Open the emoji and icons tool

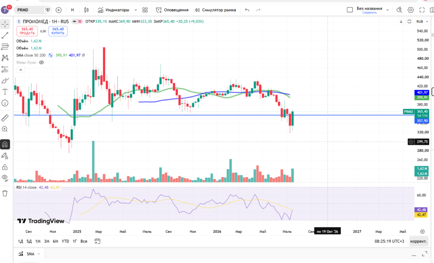5,103
